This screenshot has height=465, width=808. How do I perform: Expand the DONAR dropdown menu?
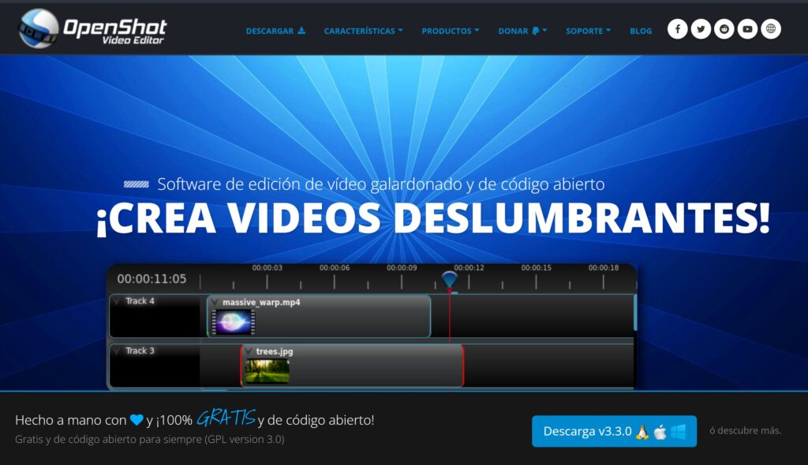(522, 31)
